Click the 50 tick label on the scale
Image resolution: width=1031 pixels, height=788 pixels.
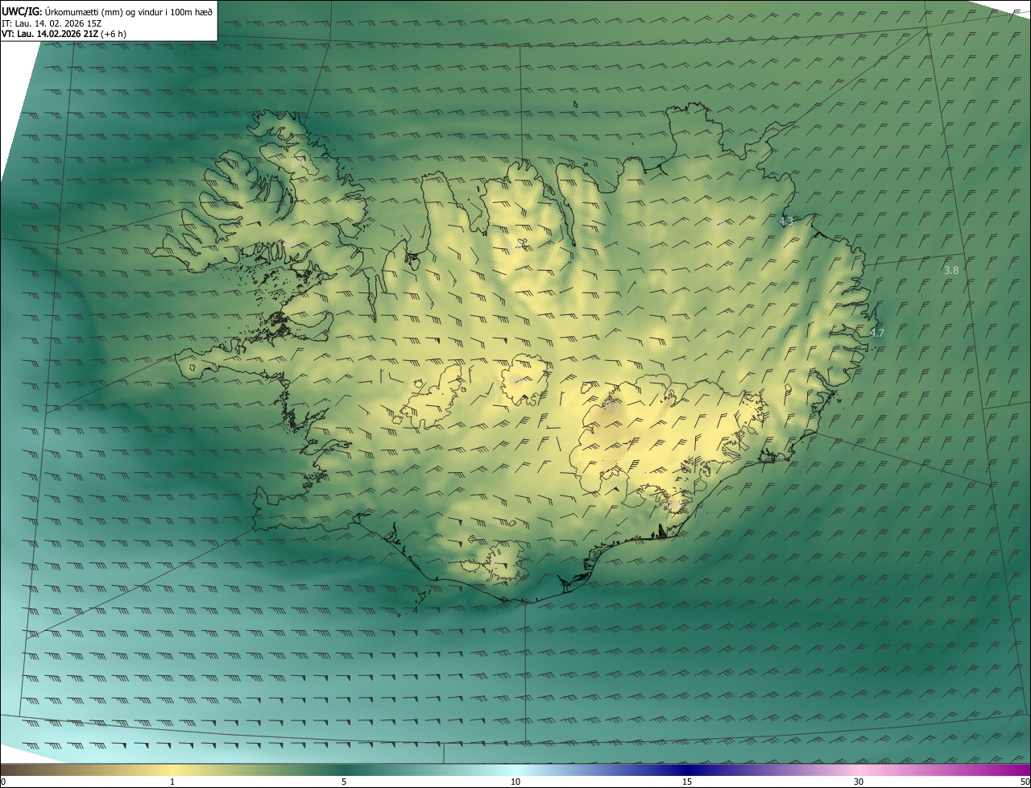point(1025,782)
